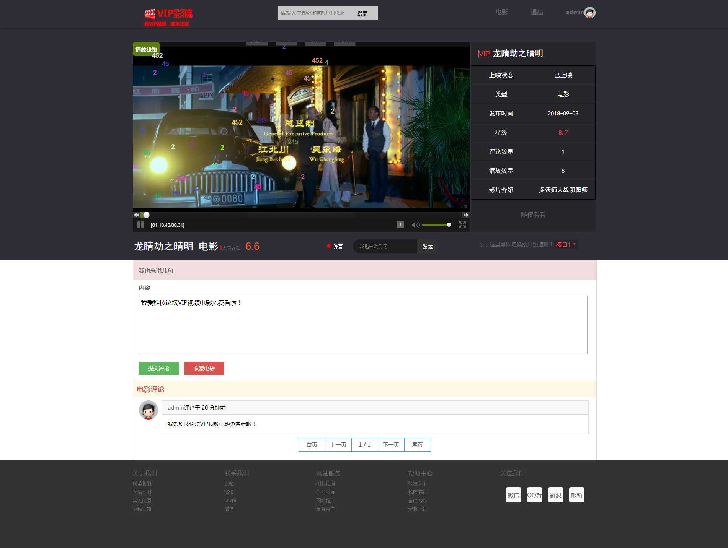
Task: Open 网站地图 footer link
Action: (142, 492)
